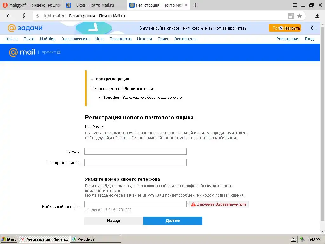This screenshot has height=244, width=325.
Task: Open a new tab with the plus button
Action: tap(196, 5)
